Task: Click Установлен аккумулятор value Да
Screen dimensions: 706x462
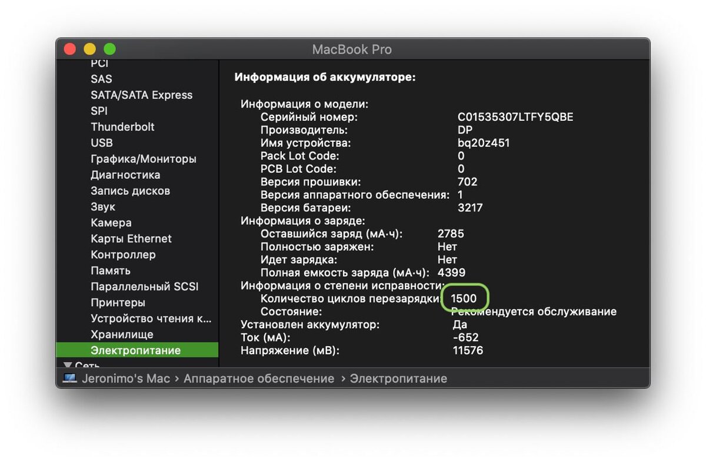Action: (460, 325)
